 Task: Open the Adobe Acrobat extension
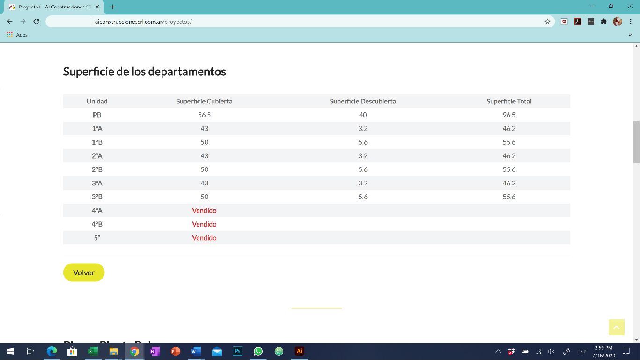[x=578, y=22]
